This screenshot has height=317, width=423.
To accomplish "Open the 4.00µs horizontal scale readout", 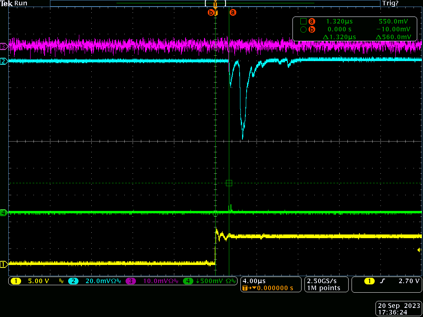I will (253, 281).
